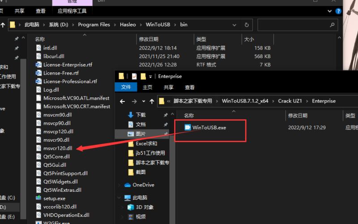The width and height of the screenshot is (358, 224).
Task: Expand the ribbon chevron in bin window
Action: click(x=329, y=11)
